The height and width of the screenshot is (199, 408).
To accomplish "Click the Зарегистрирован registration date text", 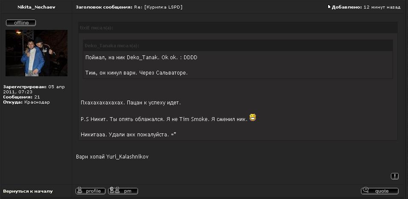I will point(33,89).
